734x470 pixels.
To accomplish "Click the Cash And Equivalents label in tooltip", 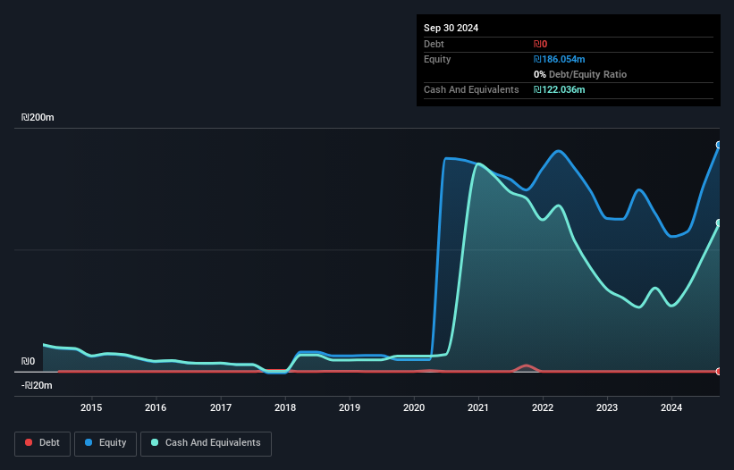I will tap(471, 89).
